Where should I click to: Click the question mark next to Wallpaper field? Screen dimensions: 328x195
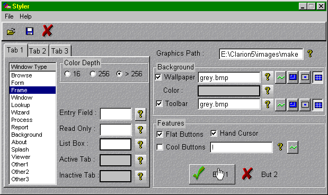[x=268, y=77]
